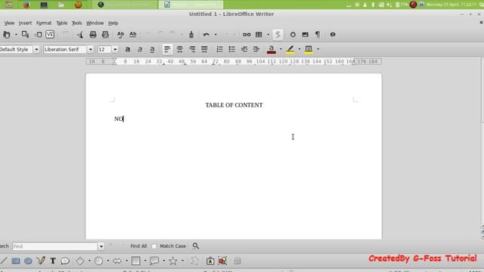Select the Flowchart shapes tool
484x272 pixels.
click(x=136, y=261)
